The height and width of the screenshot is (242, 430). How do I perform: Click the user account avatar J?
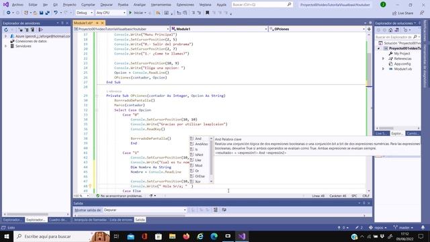[x=383, y=5]
